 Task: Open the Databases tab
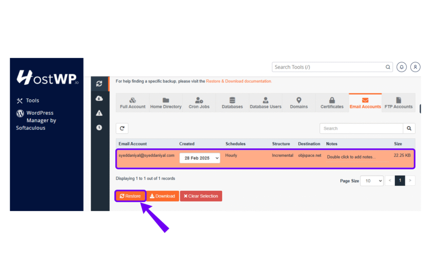[232, 103]
